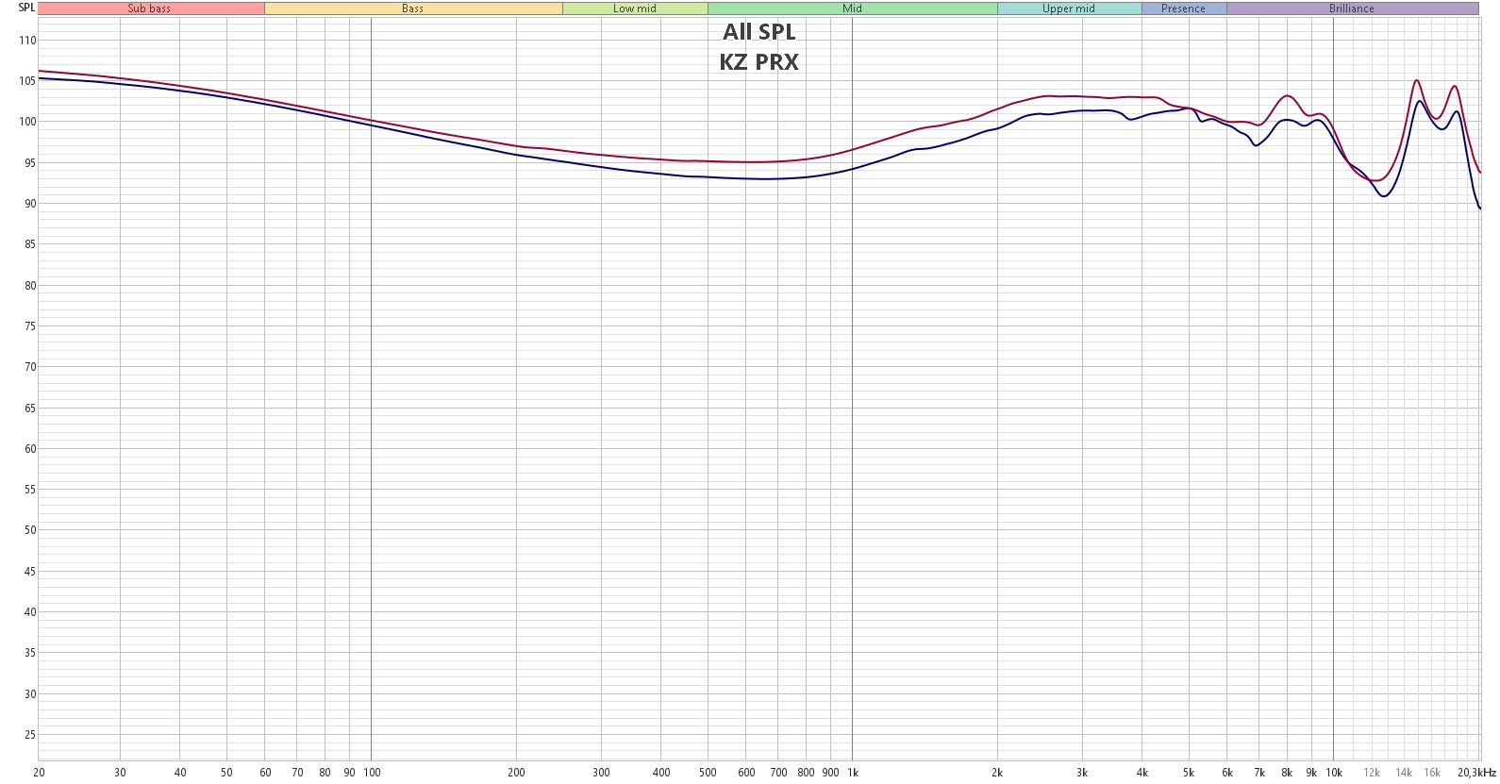Select the 16k frequency label
This screenshot has width=1500, height=784.
coord(1432,773)
